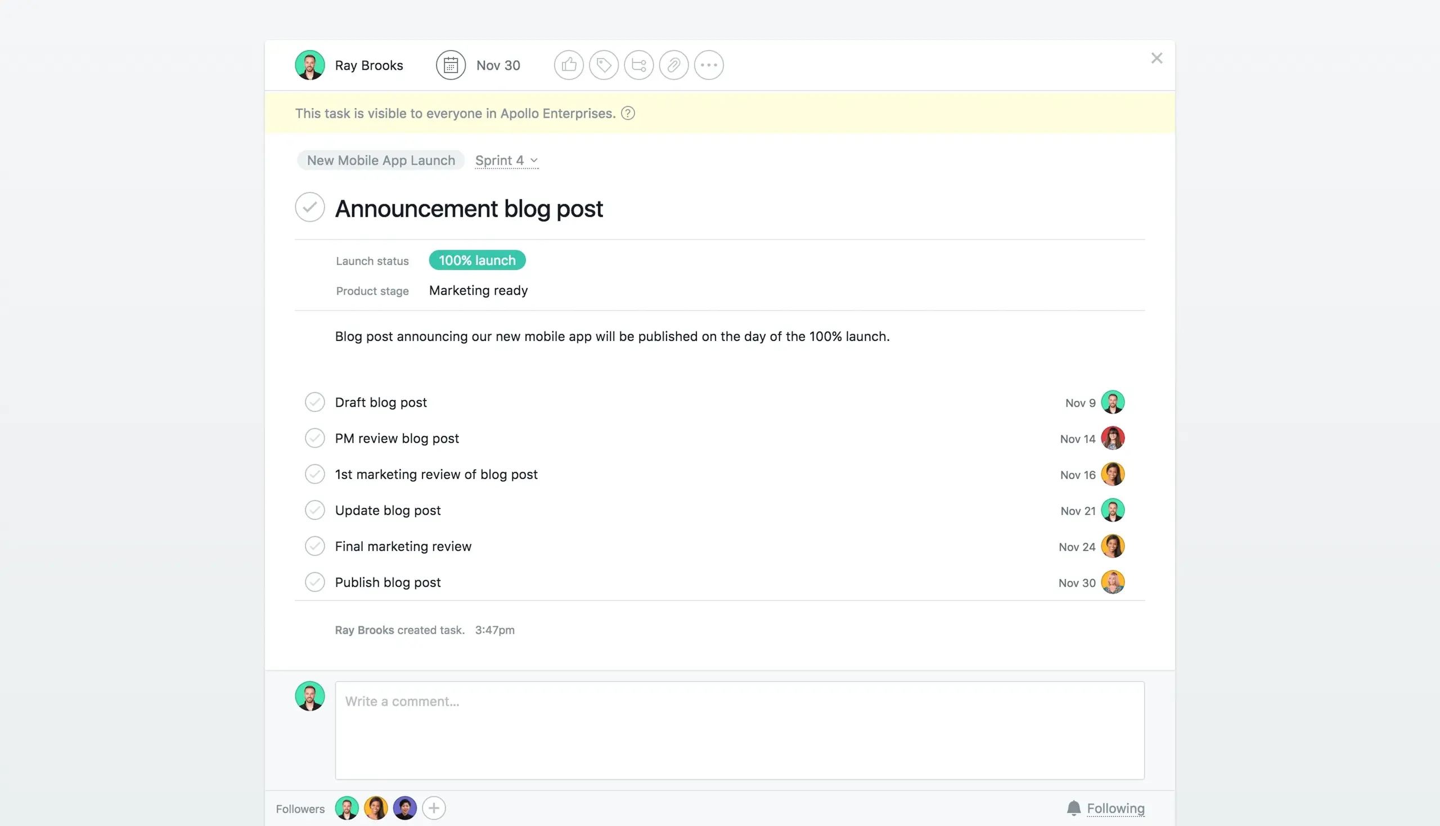1440x826 pixels.
Task: Click the tag/label icon
Action: click(x=604, y=65)
